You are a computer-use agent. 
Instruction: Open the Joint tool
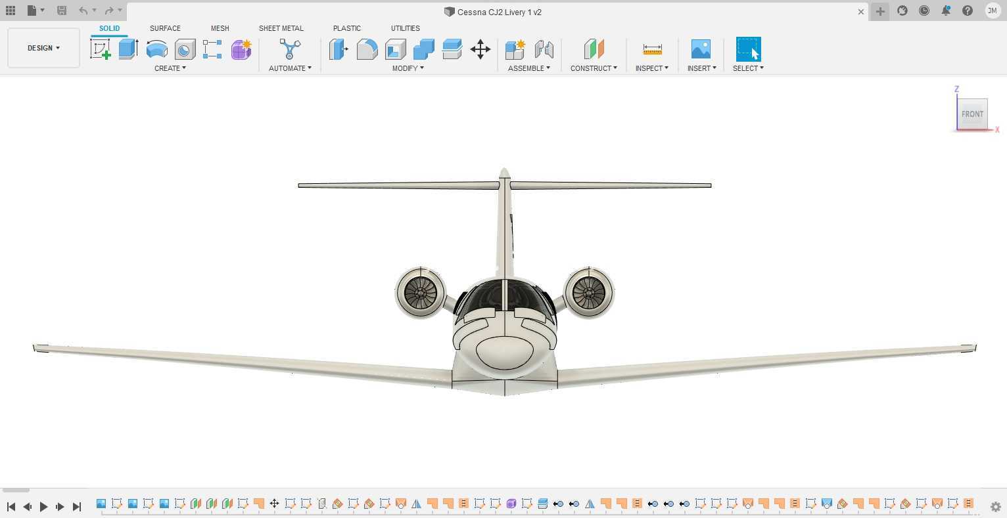click(544, 49)
